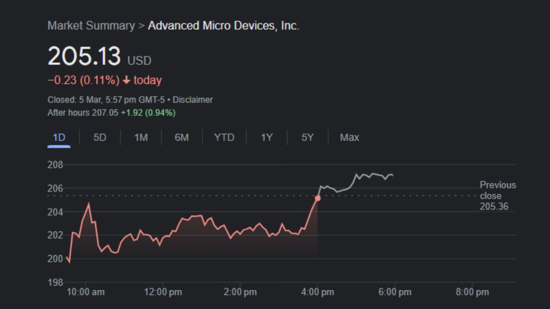Screen dimensions: 550x309
Task: Click the 198 y-axis label
Action: 55,282
